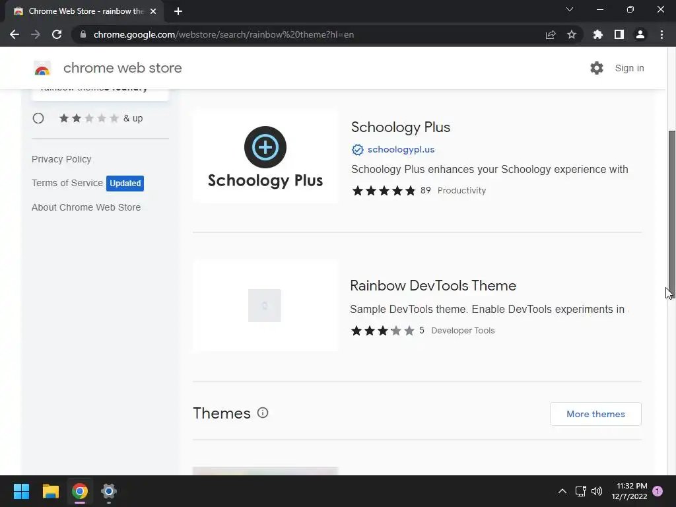
Task: Click the browser forward arrow
Action: (x=36, y=34)
